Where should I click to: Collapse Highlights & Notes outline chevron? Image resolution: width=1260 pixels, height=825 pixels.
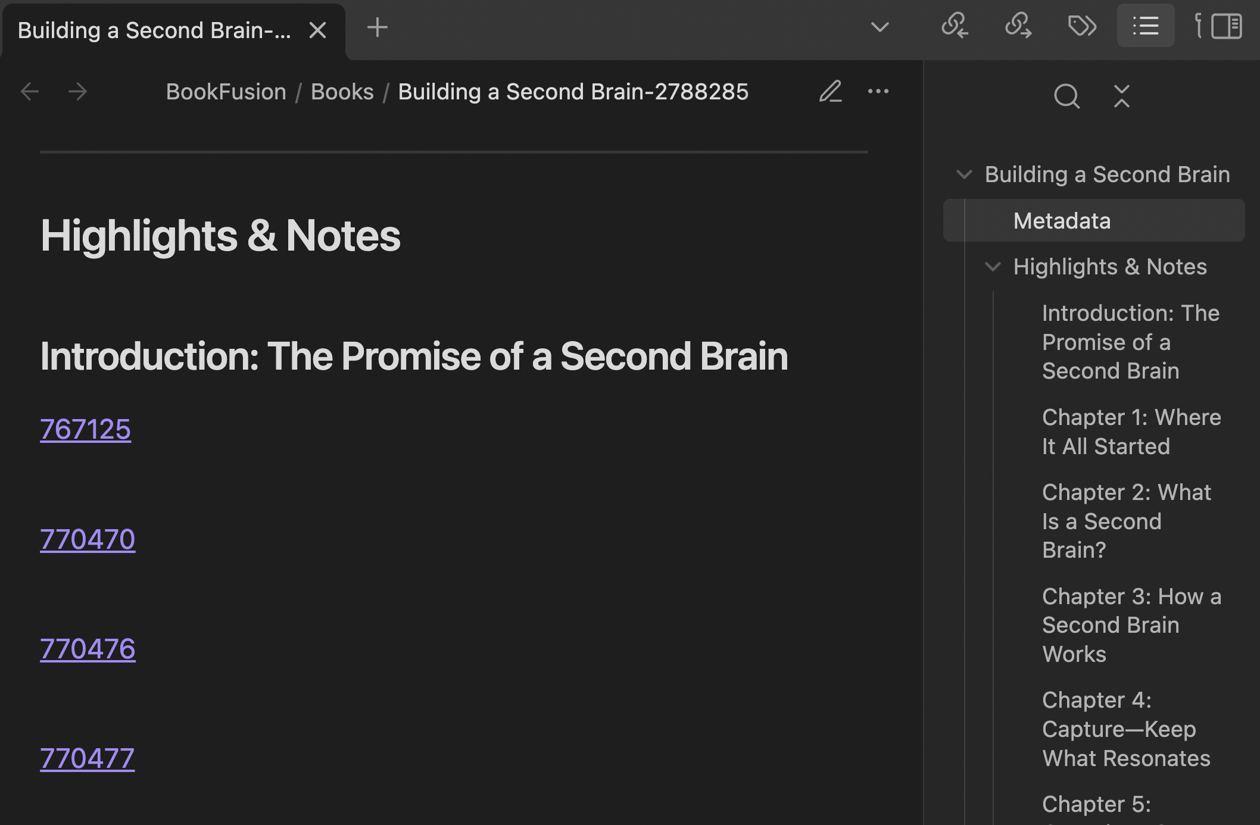(x=993, y=267)
